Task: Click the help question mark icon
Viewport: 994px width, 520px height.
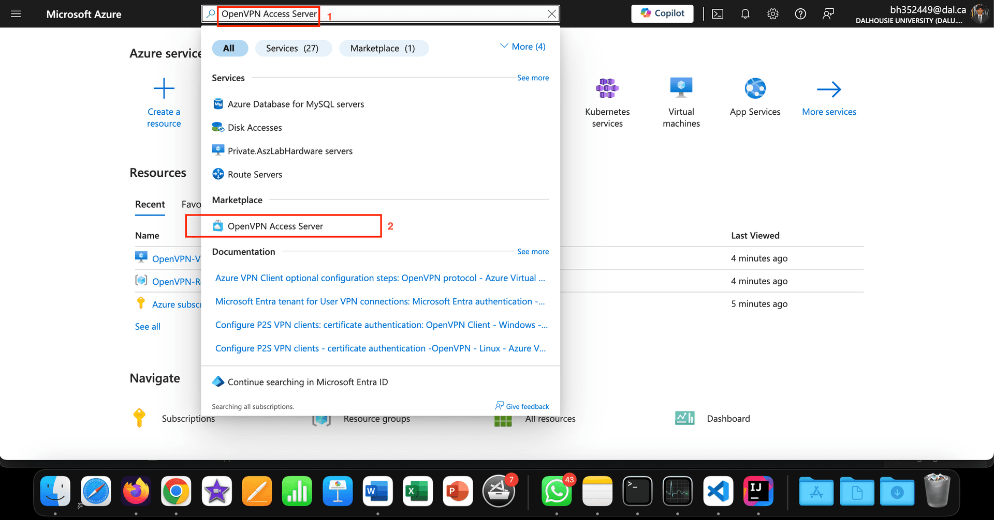Action: 800,14
